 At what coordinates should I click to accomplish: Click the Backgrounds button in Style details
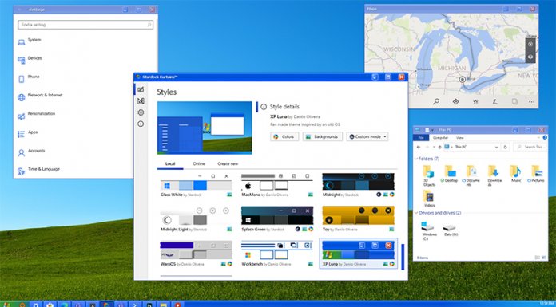pyautogui.click(x=322, y=136)
